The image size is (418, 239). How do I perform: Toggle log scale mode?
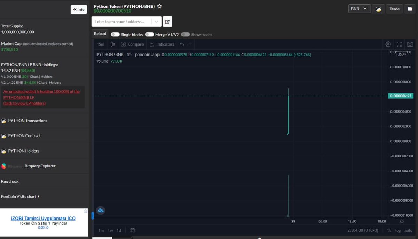pos(398,230)
